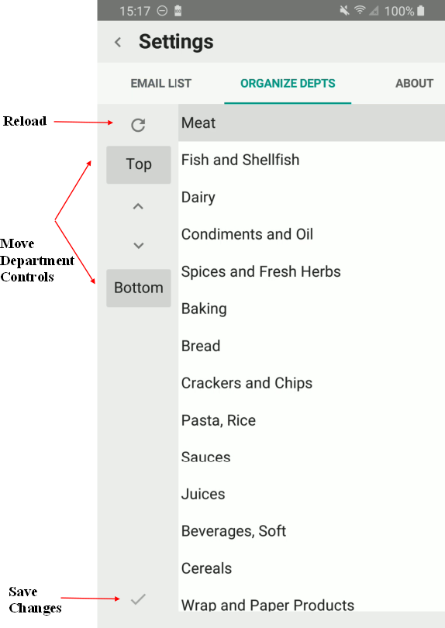
Task: Click the Top button
Action: [x=139, y=164]
